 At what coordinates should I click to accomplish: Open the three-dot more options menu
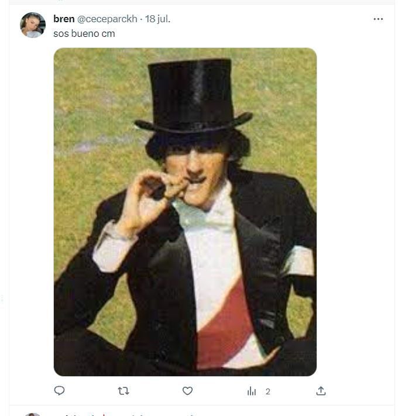pyautogui.click(x=378, y=19)
